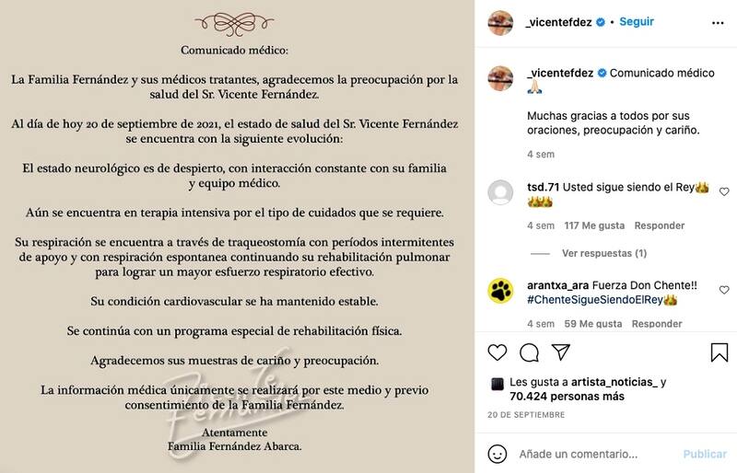The image size is (737, 473).
Task: Reply to tsd.71's comment via Responder
Action: pyautogui.click(x=659, y=225)
